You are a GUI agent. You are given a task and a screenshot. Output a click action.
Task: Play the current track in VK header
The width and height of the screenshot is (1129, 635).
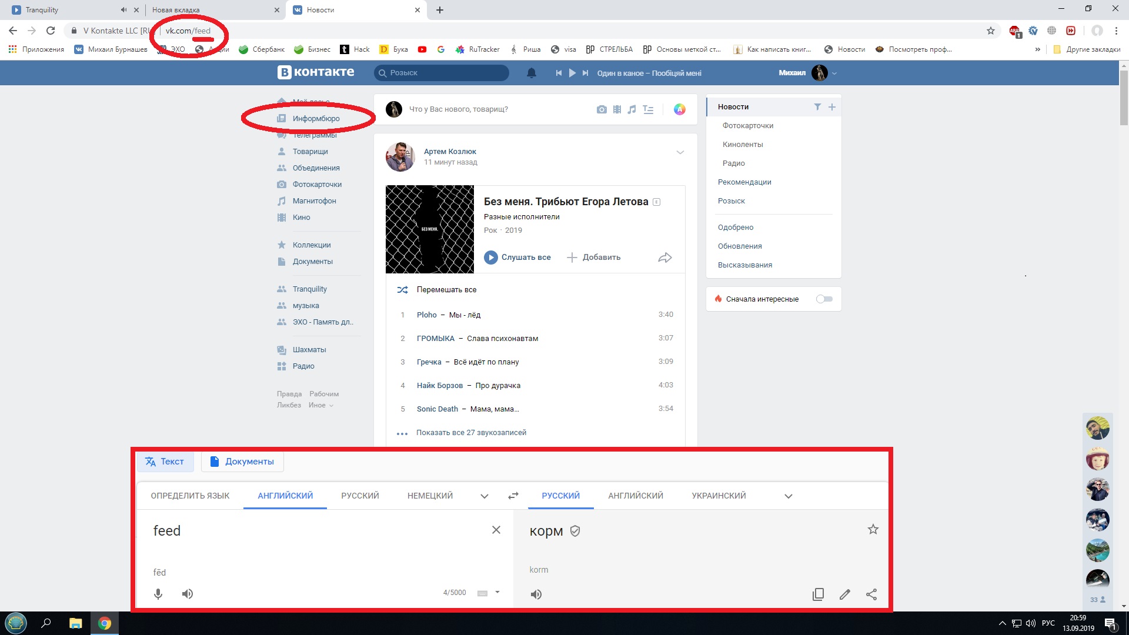point(572,73)
